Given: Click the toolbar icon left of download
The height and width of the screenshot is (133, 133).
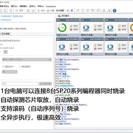Looking at the screenshot, I should point(98,11).
